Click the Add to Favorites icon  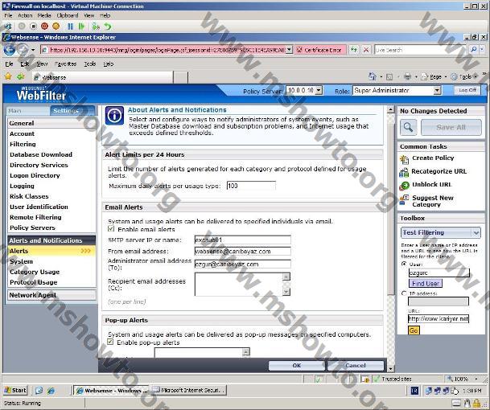(x=21, y=76)
